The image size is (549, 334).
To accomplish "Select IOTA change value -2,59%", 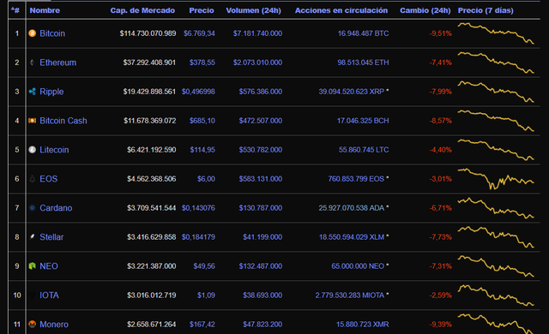I will (441, 295).
